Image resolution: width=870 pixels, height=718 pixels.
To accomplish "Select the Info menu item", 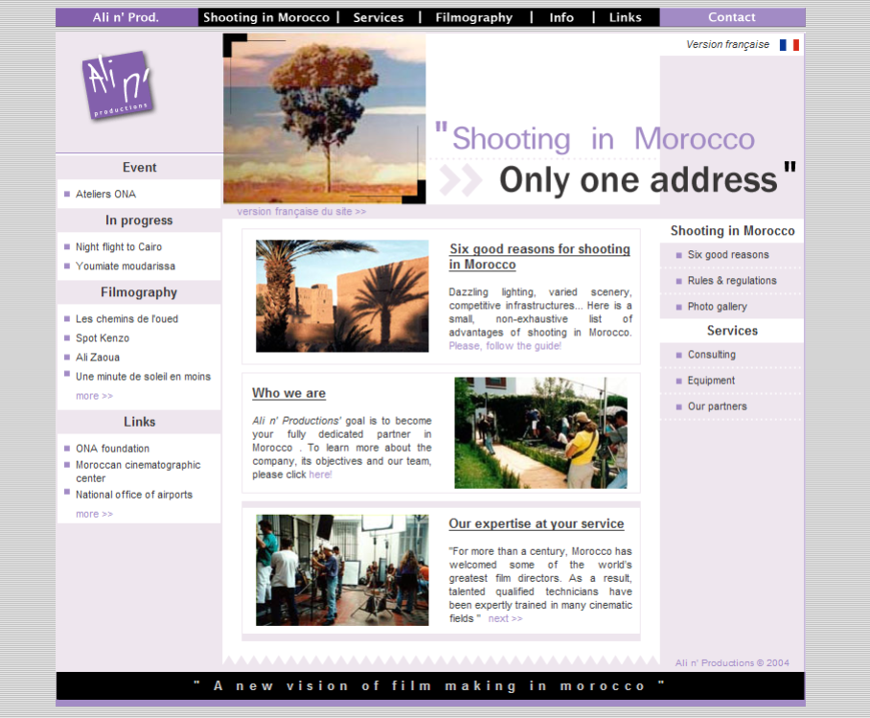I will pos(561,17).
